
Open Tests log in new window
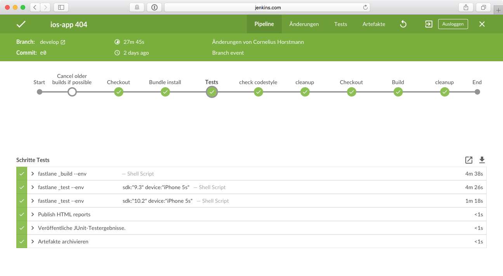click(469, 160)
